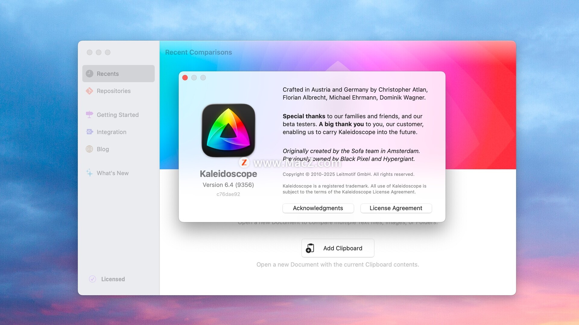Select the Recents sidebar item

tap(118, 74)
